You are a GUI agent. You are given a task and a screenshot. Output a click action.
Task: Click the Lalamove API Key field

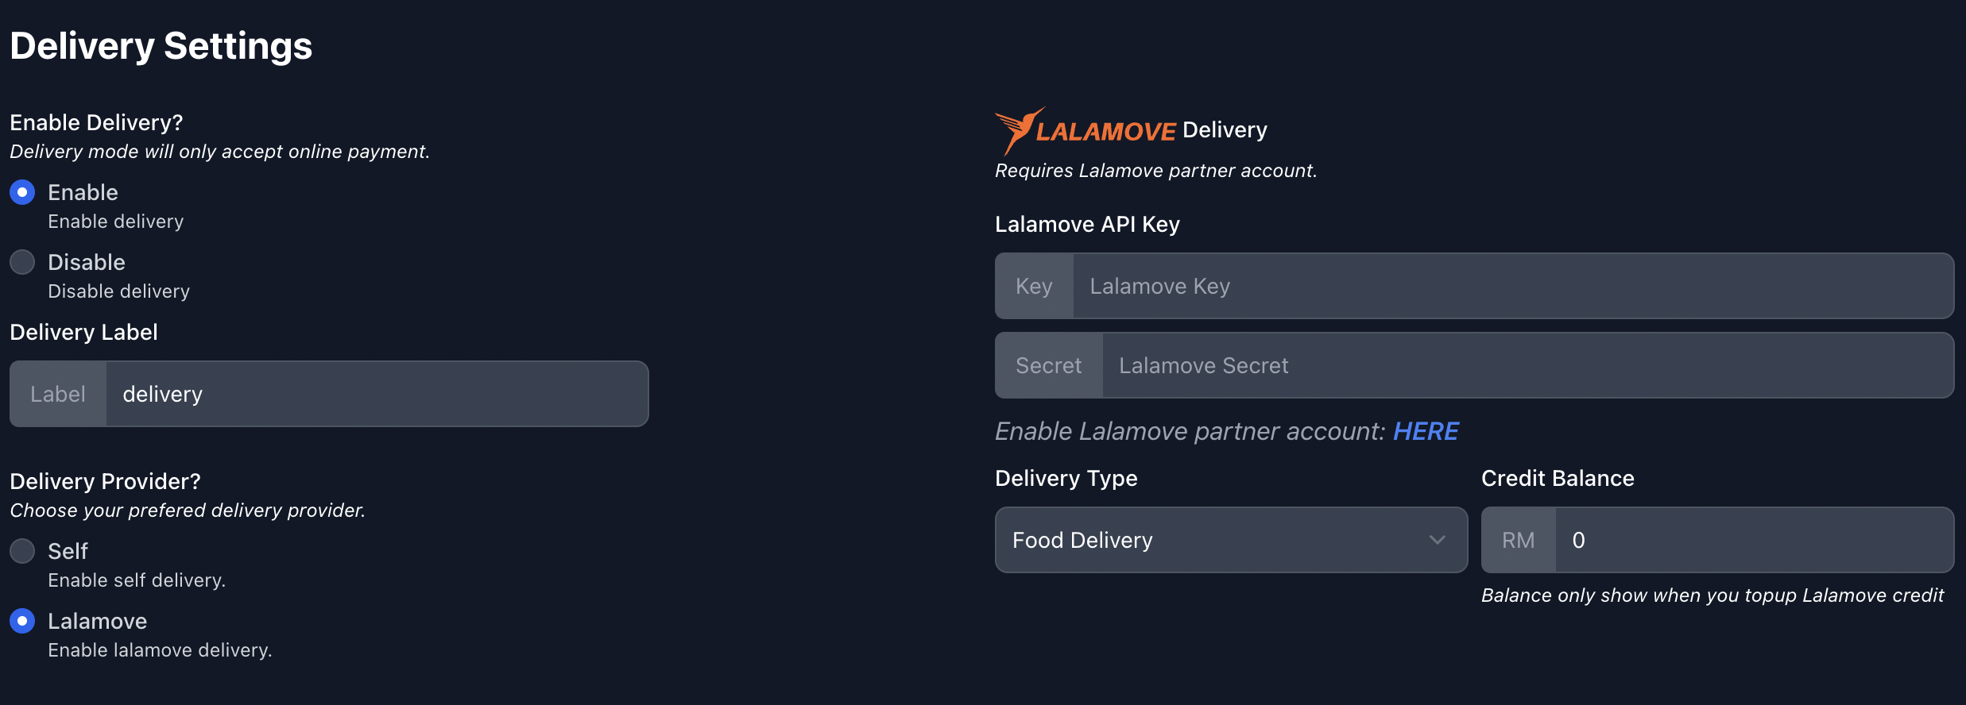pos(1510,286)
